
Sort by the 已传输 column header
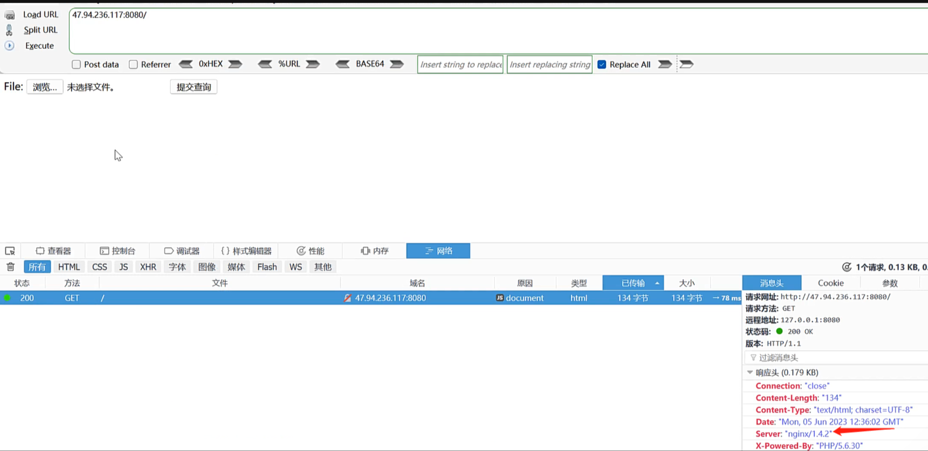tap(633, 283)
